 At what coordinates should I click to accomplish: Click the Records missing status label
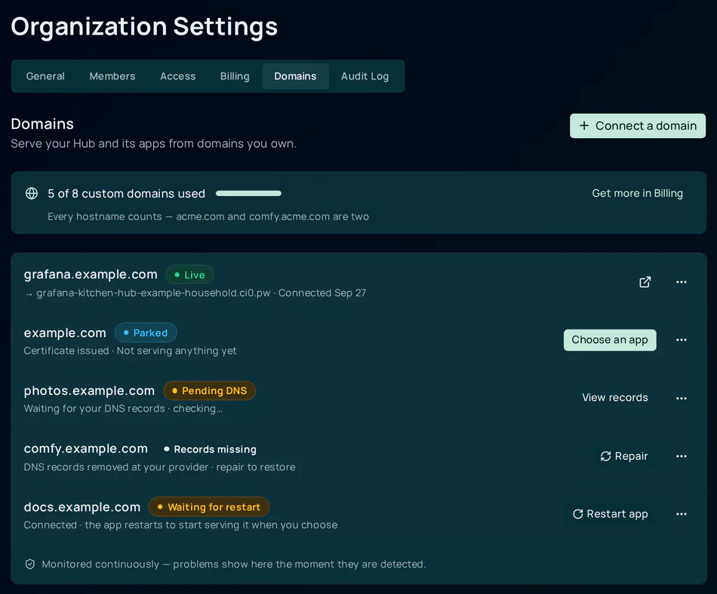coord(211,449)
